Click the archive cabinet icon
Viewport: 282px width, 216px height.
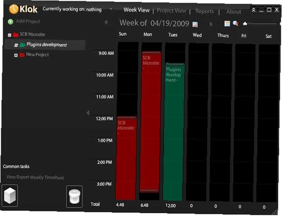coord(10,195)
